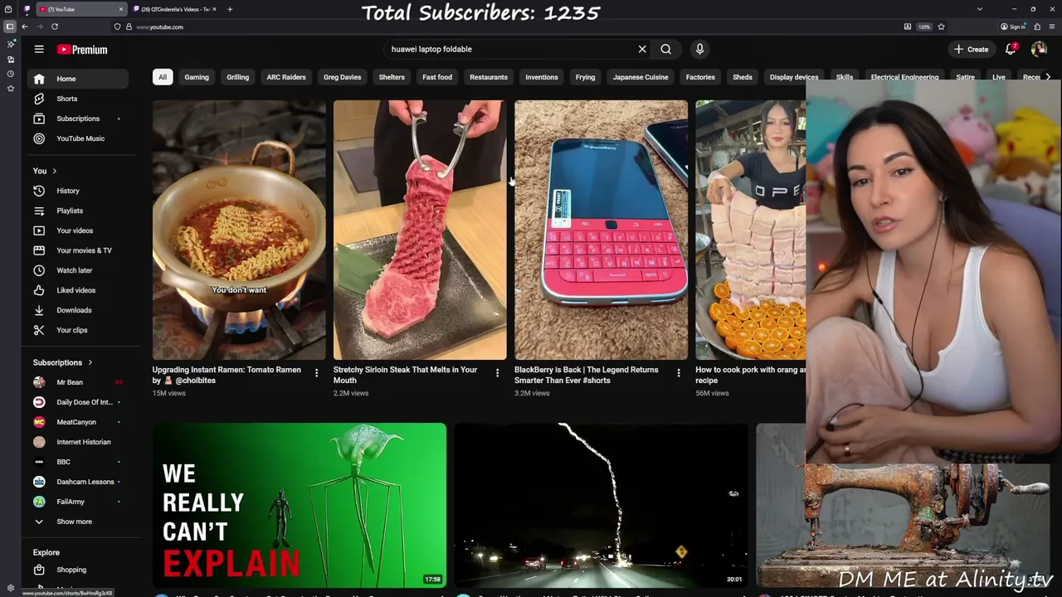This screenshot has height=597, width=1062.
Task: Open options menu for Tomato Ramen short
Action: click(x=316, y=373)
